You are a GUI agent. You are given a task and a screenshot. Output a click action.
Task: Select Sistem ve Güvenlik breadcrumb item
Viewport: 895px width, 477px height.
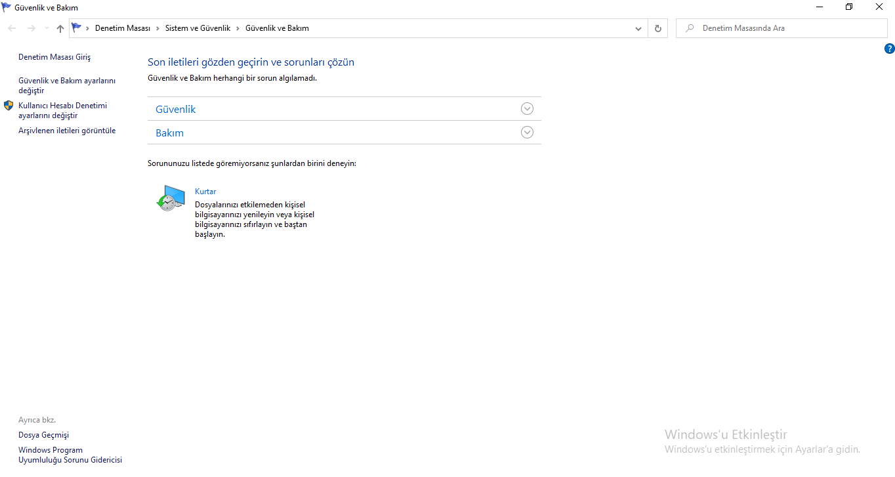click(198, 28)
